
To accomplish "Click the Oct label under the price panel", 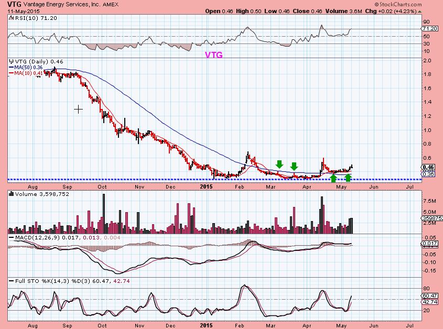I will (x=102, y=187).
